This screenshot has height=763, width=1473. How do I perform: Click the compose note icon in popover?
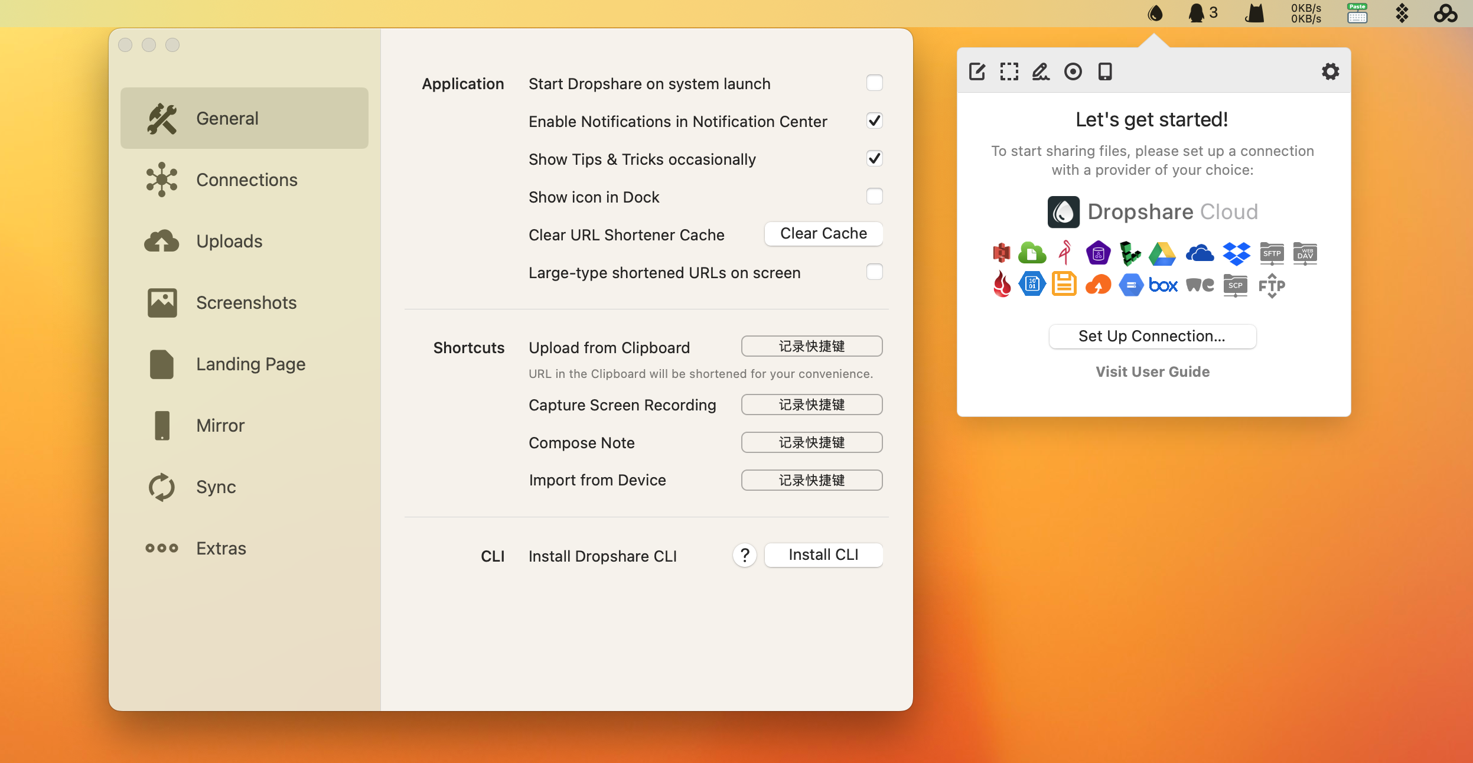[977, 71]
